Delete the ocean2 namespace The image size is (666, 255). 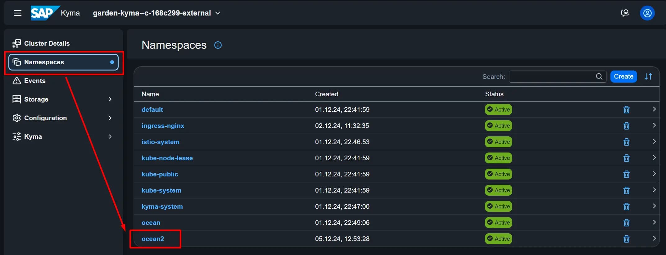(x=627, y=239)
